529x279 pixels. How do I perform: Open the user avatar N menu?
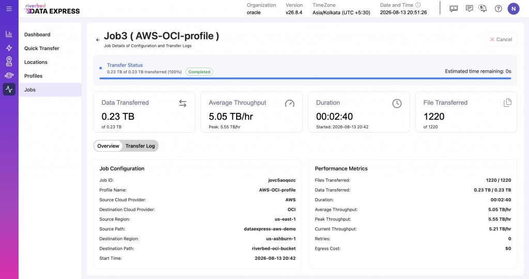514,9
